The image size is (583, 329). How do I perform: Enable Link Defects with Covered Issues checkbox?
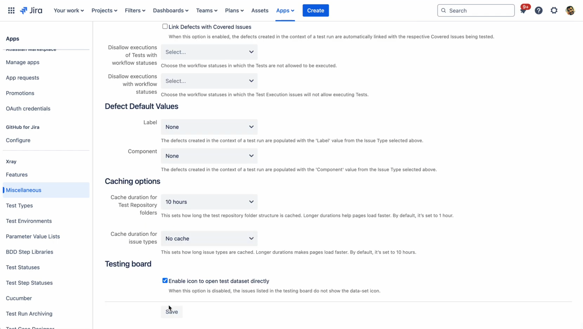165,26
